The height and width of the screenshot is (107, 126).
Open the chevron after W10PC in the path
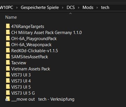pos(17,7)
